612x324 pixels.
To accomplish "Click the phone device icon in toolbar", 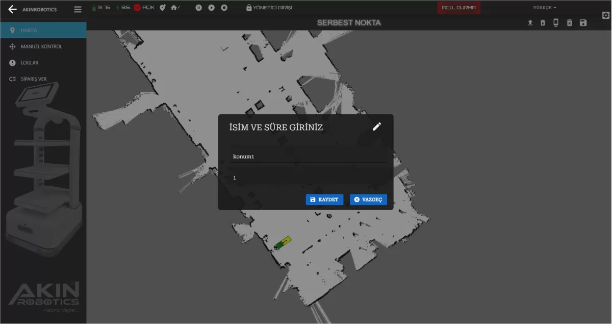I will point(556,23).
